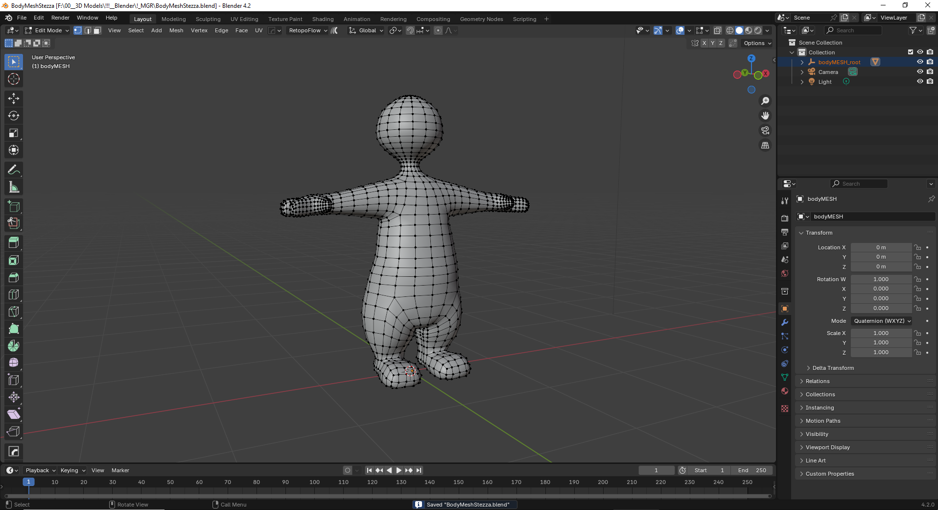Select the Move tool in toolbar
This screenshot has height=510, width=938.
click(x=14, y=98)
